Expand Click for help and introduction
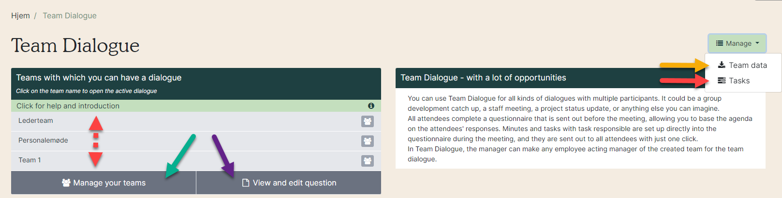 tap(196, 106)
